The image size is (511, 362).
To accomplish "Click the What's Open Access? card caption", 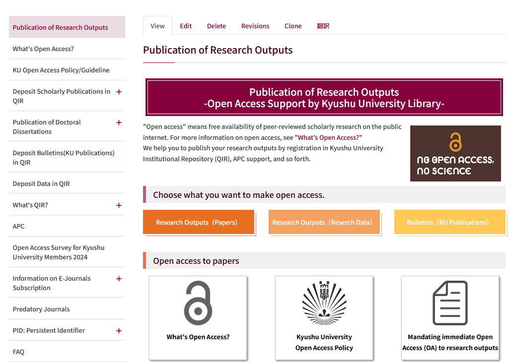I will (198, 337).
